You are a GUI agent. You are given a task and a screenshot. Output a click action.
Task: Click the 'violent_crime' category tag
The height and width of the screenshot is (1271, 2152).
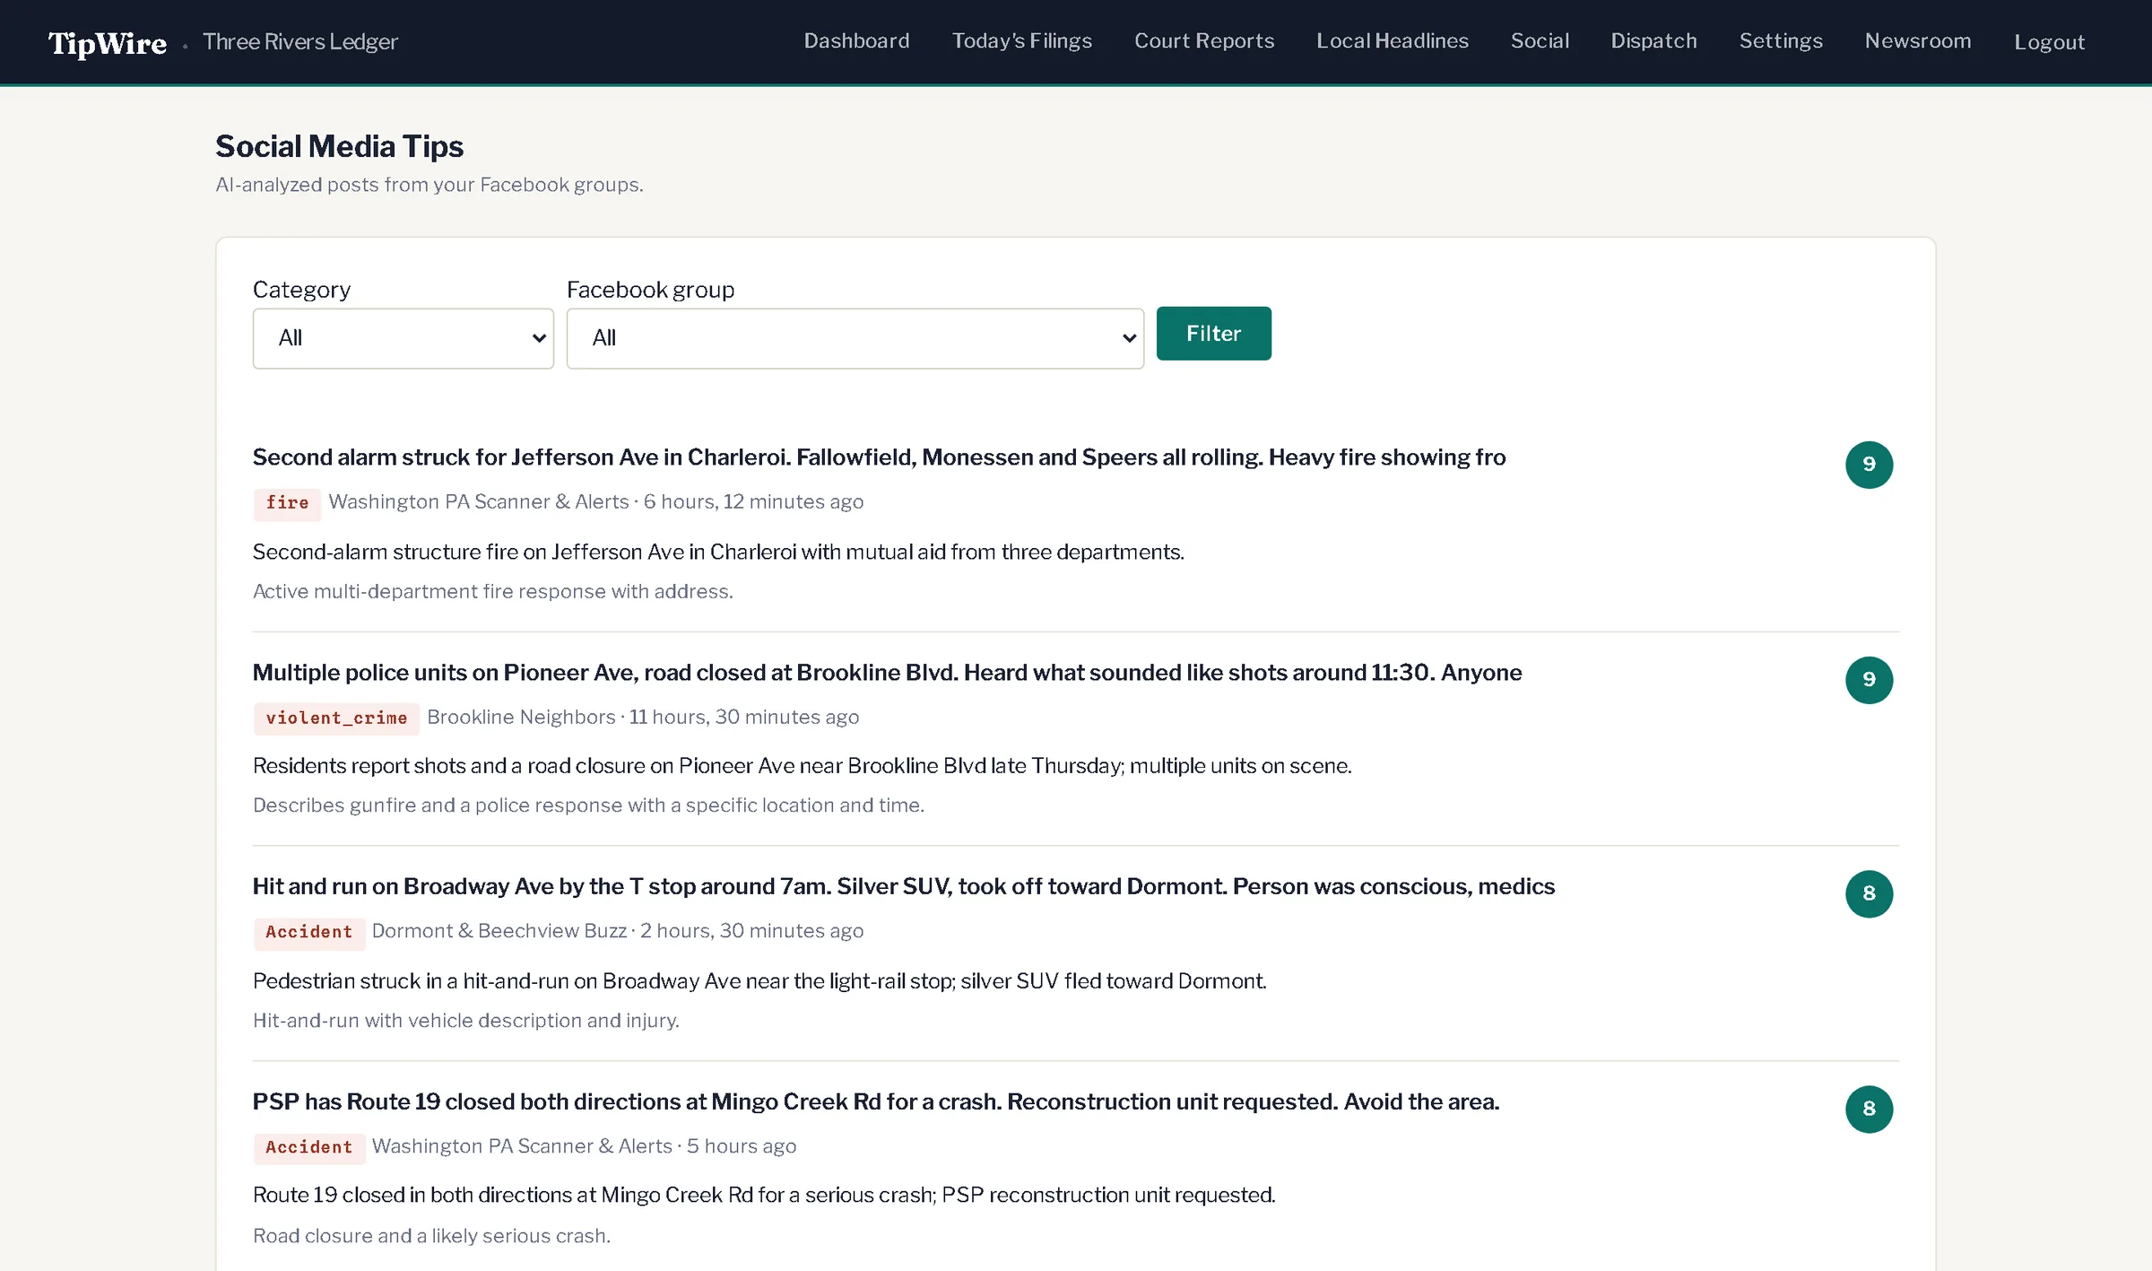click(336, 718)
